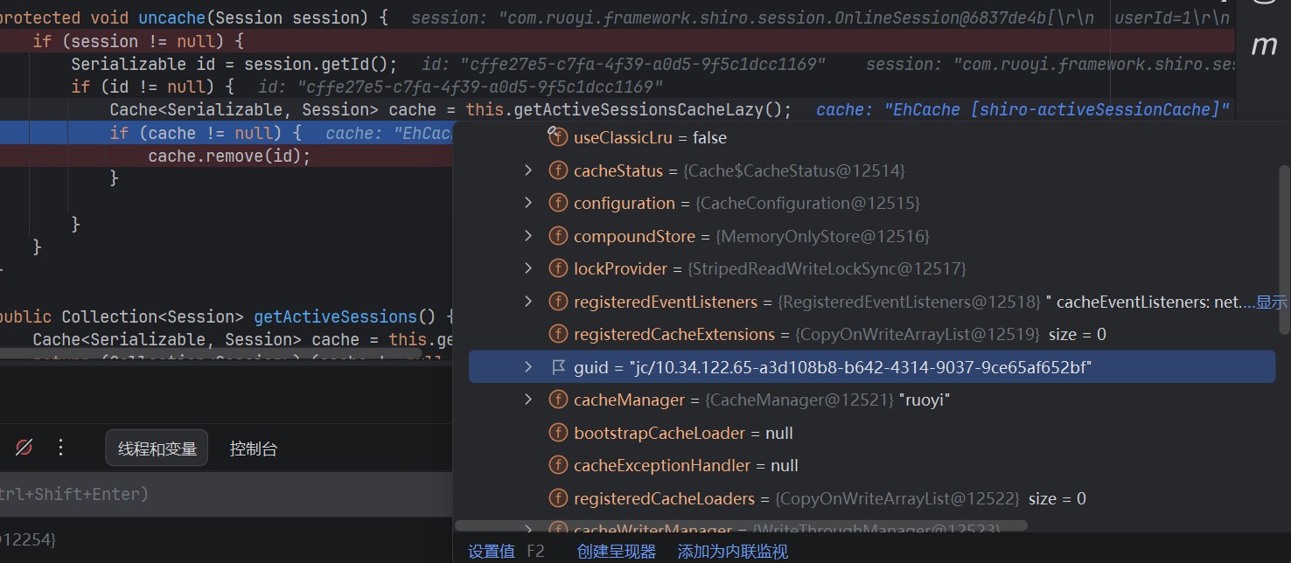Click the evaluate expression input field
This screenshot has width=1291, height=563.
[x=226, y=494]
